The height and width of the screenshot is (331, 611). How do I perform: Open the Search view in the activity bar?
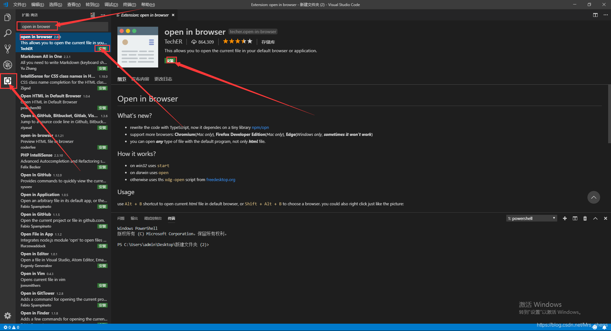click(8, 33)
